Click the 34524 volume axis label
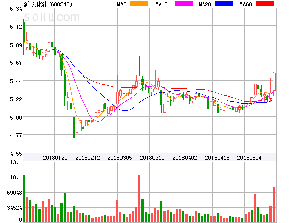Image resolution: width=305 pixels, height=223 pixels. [15, 208]
